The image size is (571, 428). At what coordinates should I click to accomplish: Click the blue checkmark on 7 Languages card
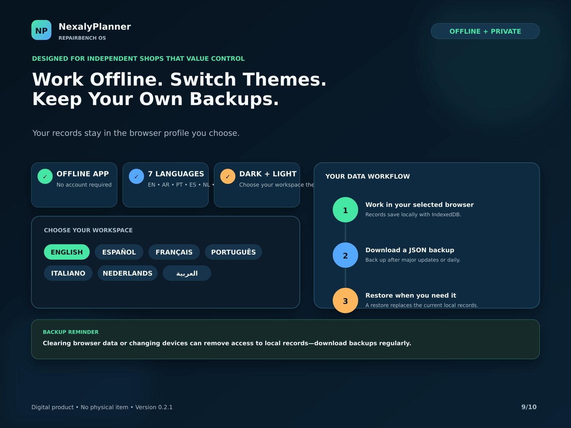(x=136, y=176)
